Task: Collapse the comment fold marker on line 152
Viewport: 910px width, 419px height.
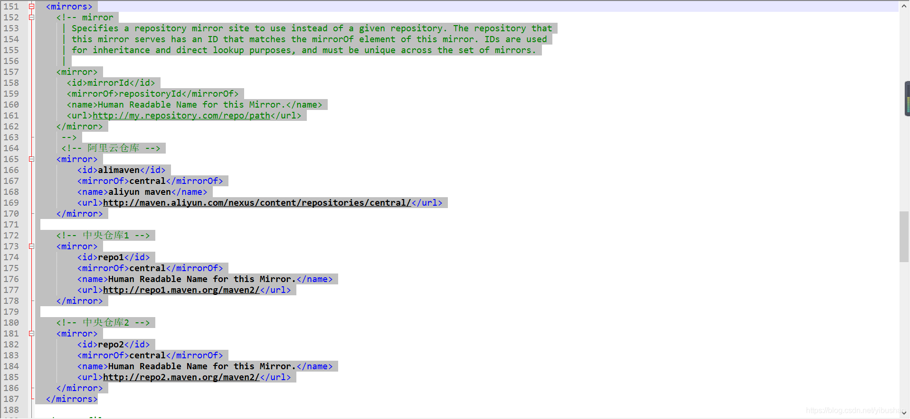Action: click(x=32, y=18)
